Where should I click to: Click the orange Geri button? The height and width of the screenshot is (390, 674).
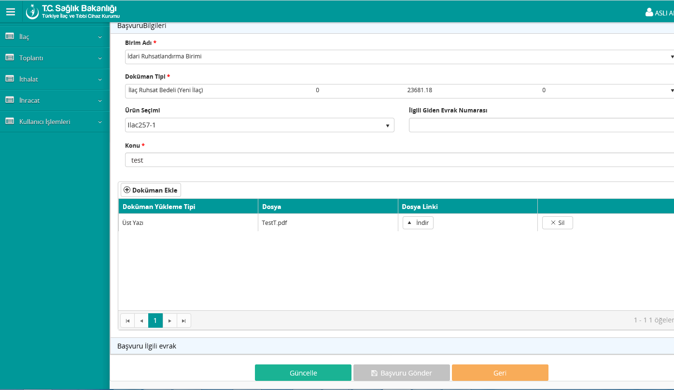pyautogui.click(x=500, y=373)
